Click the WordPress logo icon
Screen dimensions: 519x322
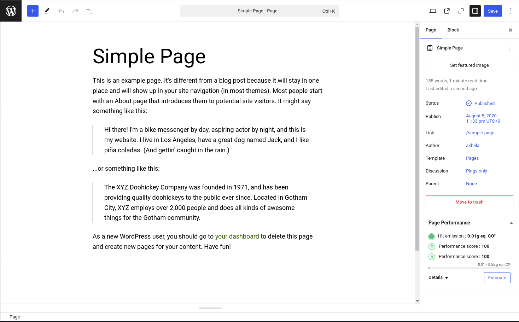11,11
